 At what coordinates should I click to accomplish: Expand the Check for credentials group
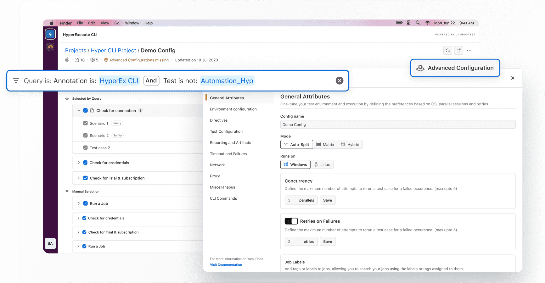pyautogui.click(x=78, y=163)
